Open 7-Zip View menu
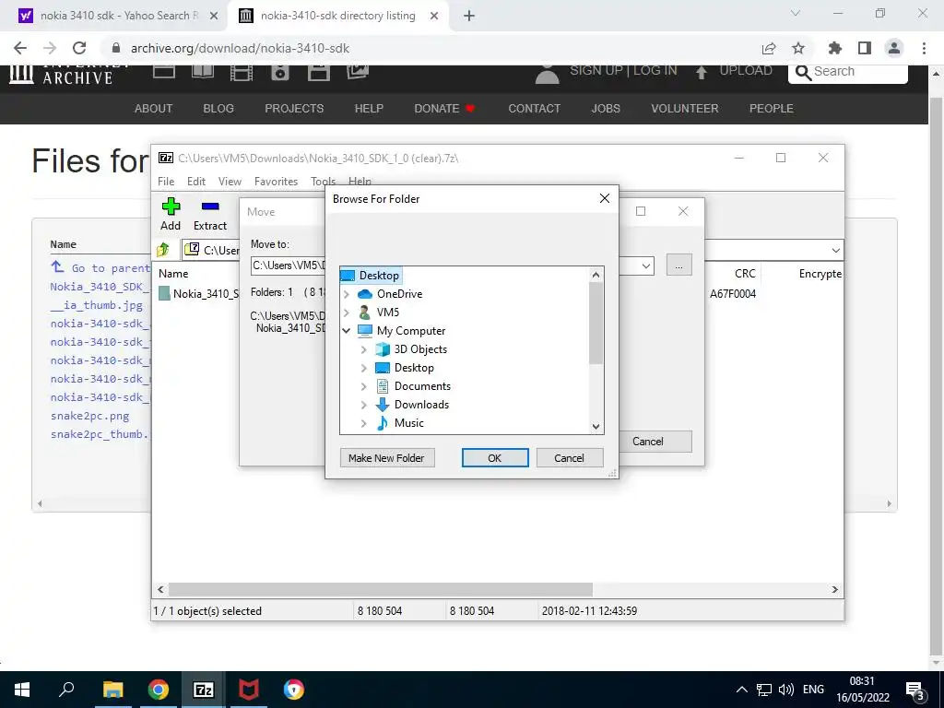This screenshot has height=708, width=944. click(x=230, y=182)
